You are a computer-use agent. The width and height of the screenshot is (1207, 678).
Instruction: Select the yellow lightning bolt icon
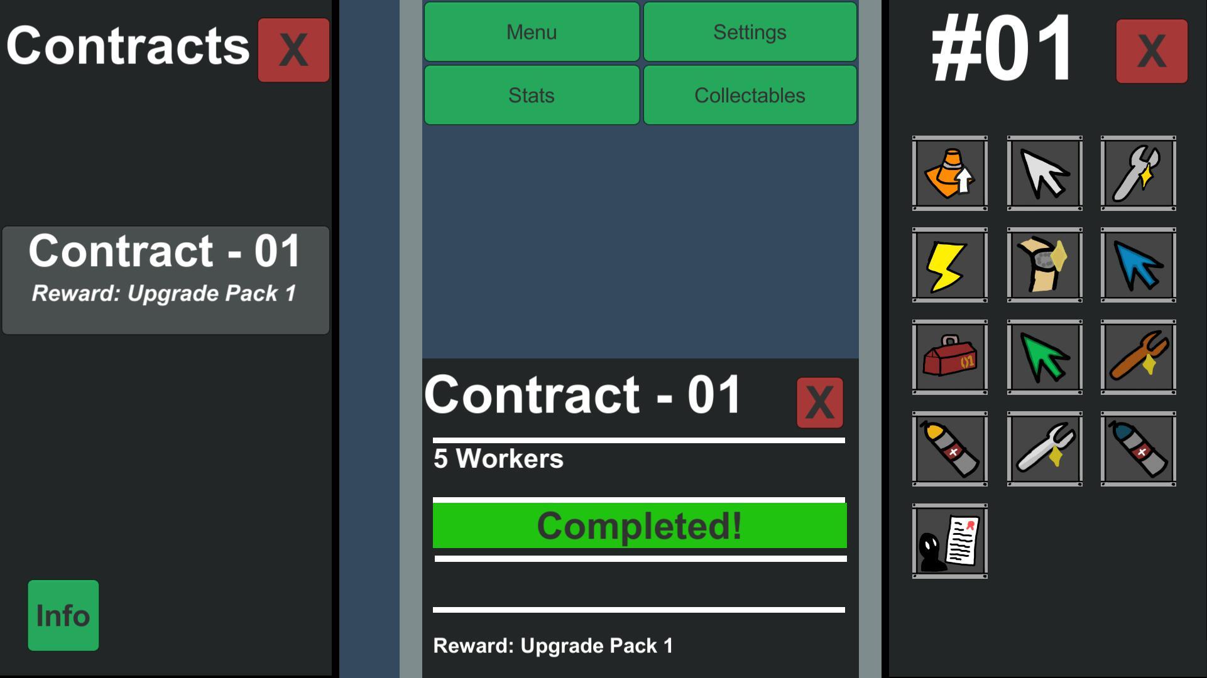point(948,265)
